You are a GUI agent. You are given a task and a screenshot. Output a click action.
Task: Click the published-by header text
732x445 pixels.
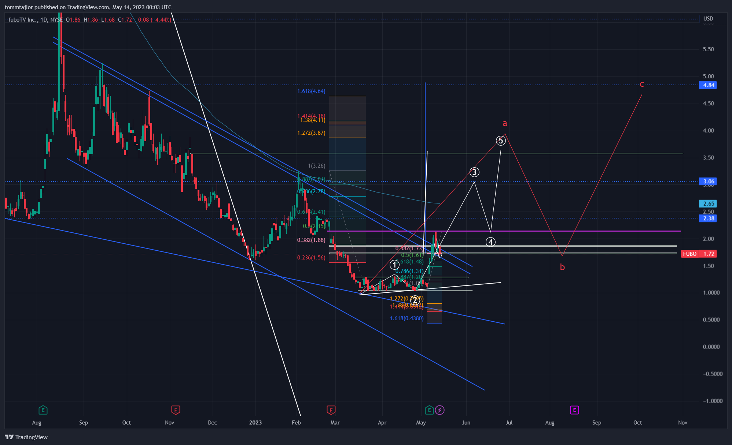[x=88, y=7]
